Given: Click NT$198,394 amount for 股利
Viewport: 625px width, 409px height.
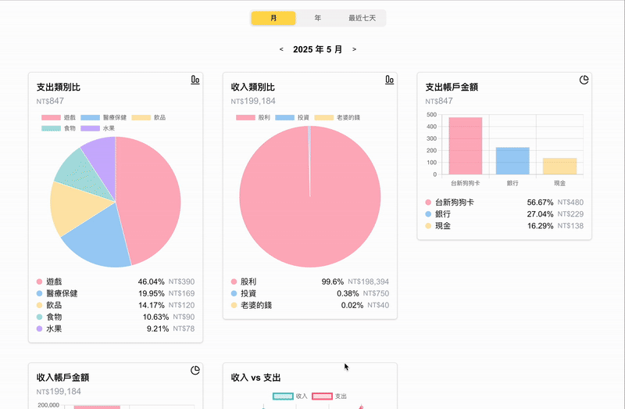Looking at the screenshot, I should [368, 282].
